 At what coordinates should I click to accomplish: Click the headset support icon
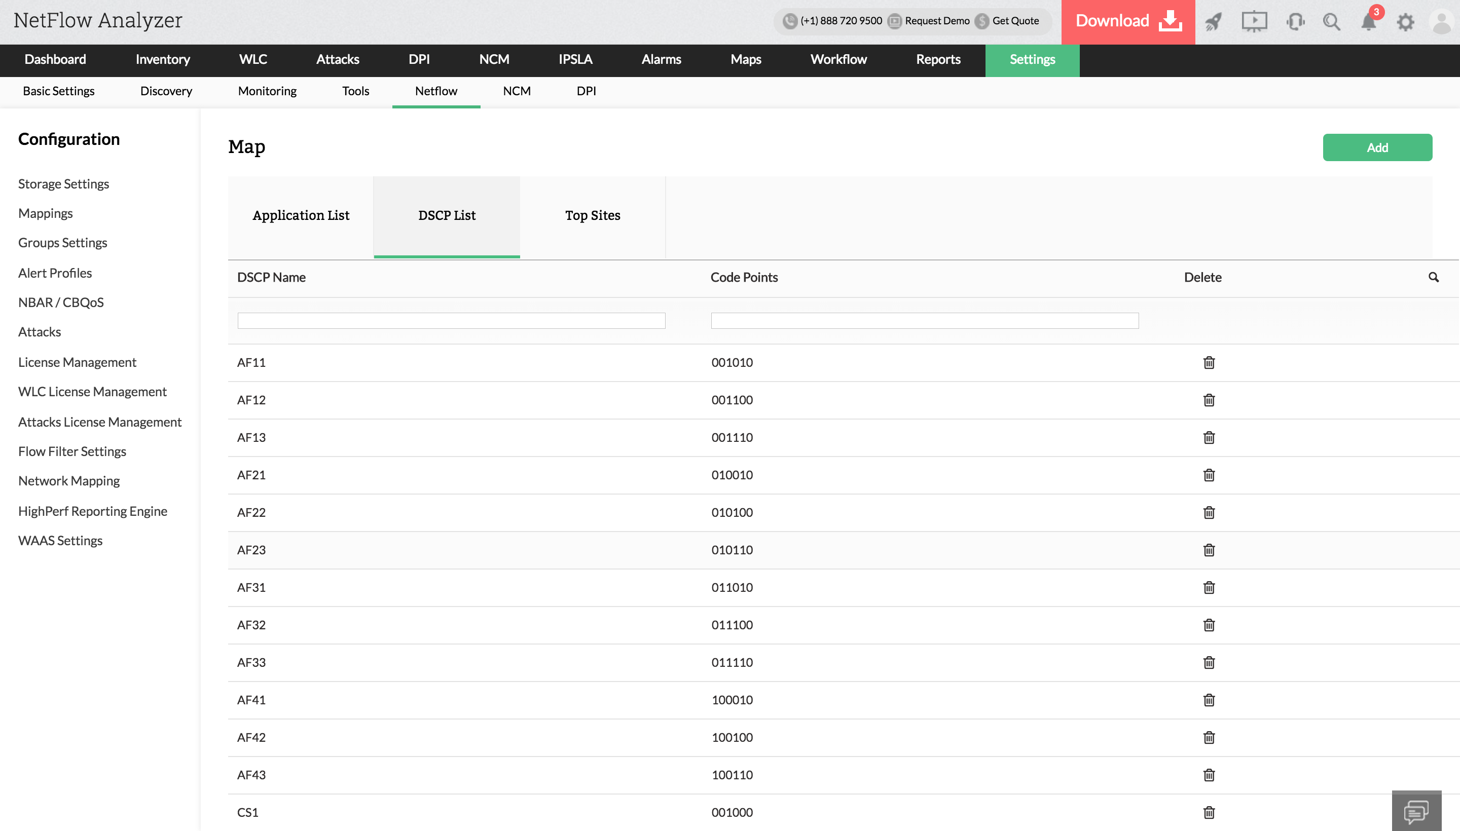coord(1295,22)
